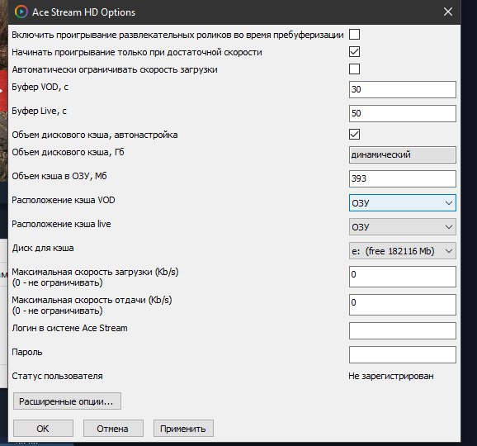Image resolution: width=477 pixels, height=446 pixels.
Task: Click the Статус пользователя label
Action: 57,377
